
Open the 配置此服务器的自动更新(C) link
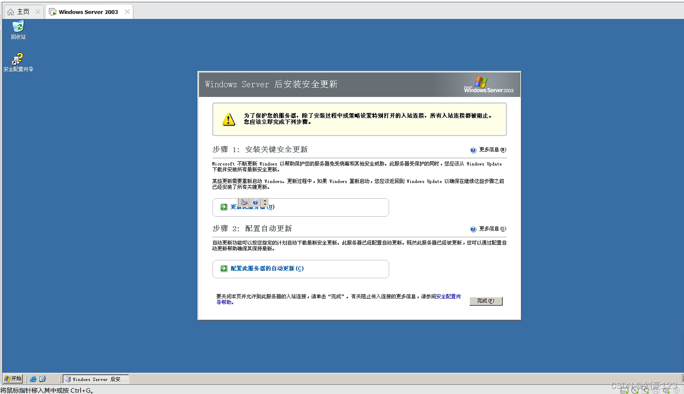click(267, 269)
